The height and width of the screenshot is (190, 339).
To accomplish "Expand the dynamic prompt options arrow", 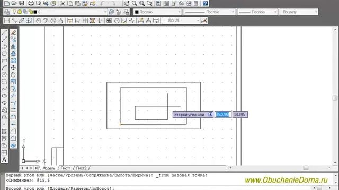I will (210, 115).
